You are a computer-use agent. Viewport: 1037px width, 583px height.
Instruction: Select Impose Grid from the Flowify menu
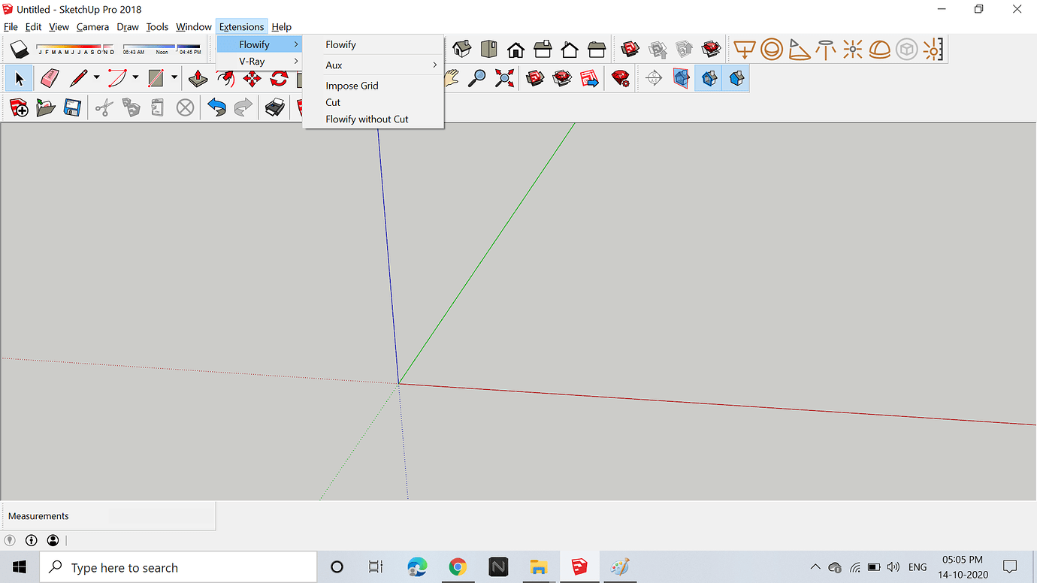(352, 85)
